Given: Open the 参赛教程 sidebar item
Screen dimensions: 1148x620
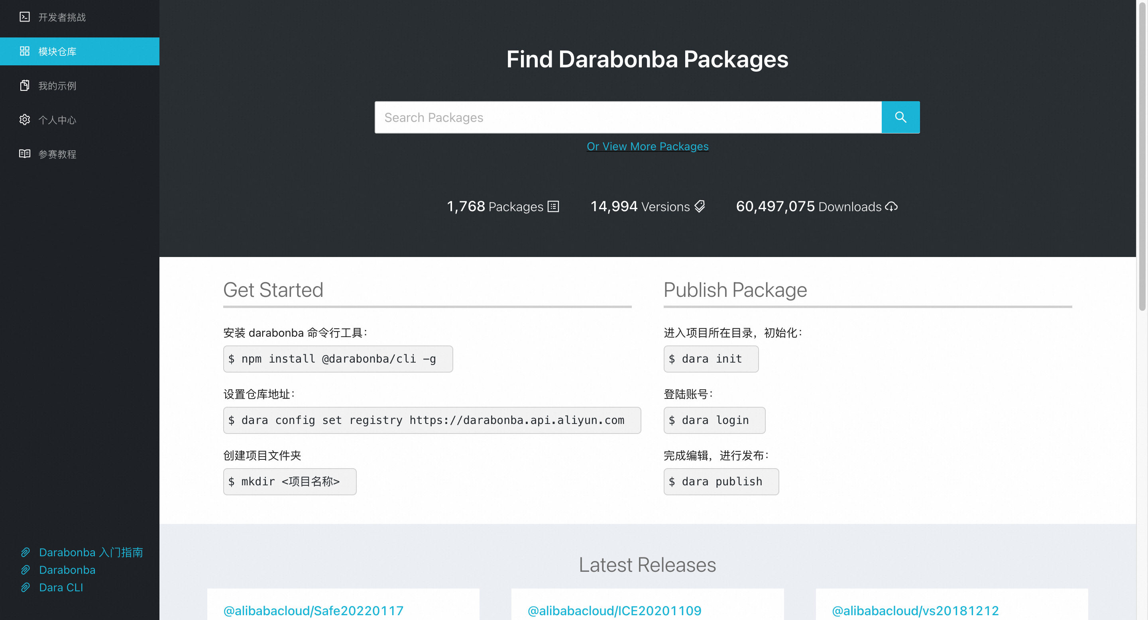Looking at the screenshot, I should pyautogui.click(x=57, y=154).
